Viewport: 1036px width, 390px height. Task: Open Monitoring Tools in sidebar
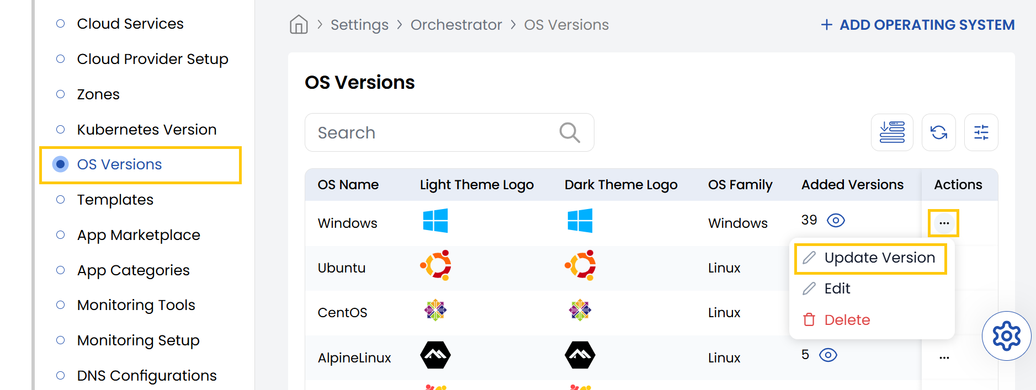136,305
